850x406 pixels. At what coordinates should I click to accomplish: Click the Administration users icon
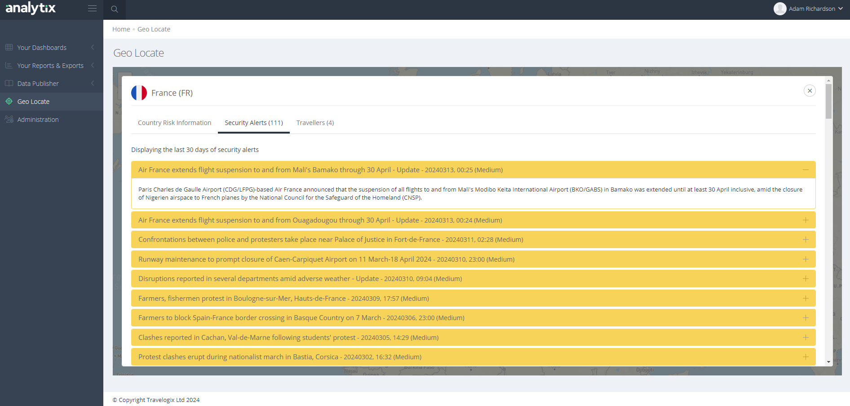9,119
